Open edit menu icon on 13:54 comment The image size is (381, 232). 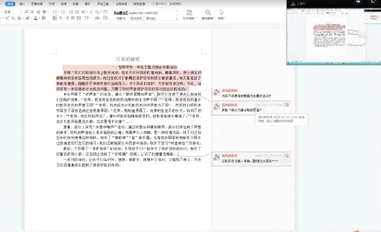[287, 105]
